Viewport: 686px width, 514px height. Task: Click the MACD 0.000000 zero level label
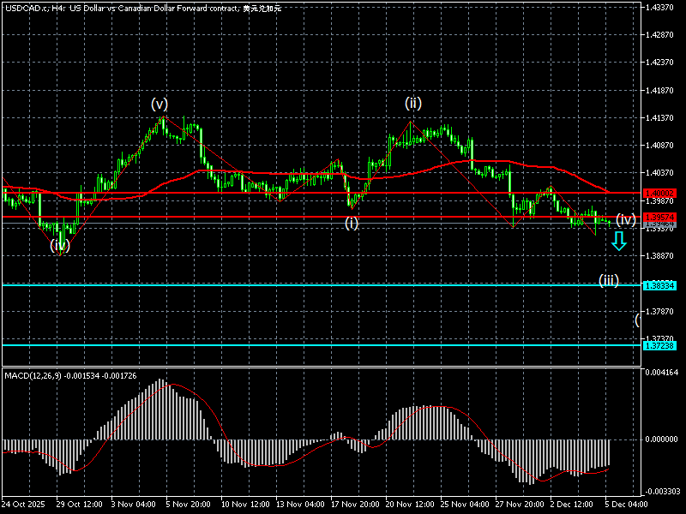(x=662, y=439)
